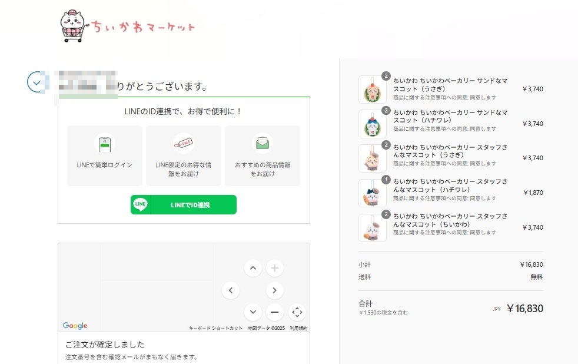Click the おすすめの商品情報をお届け caption
Screen dimensions: 578x364
tap(263, 169)
